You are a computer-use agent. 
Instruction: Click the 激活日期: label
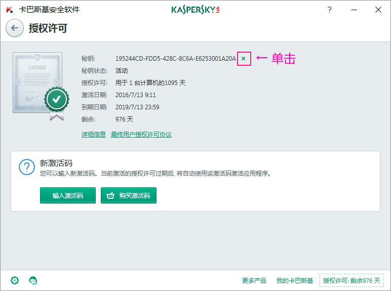[94, 95]
